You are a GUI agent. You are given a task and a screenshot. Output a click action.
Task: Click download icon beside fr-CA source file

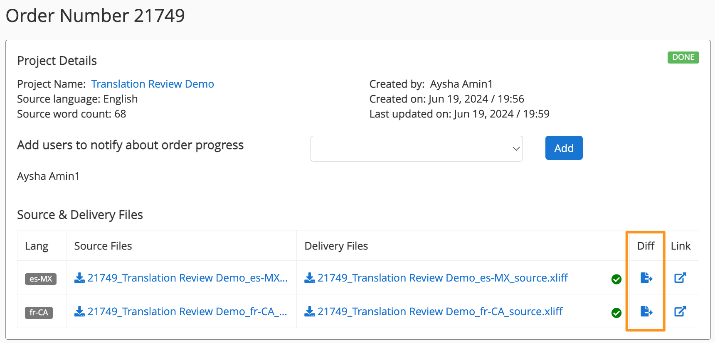[79, 311]
